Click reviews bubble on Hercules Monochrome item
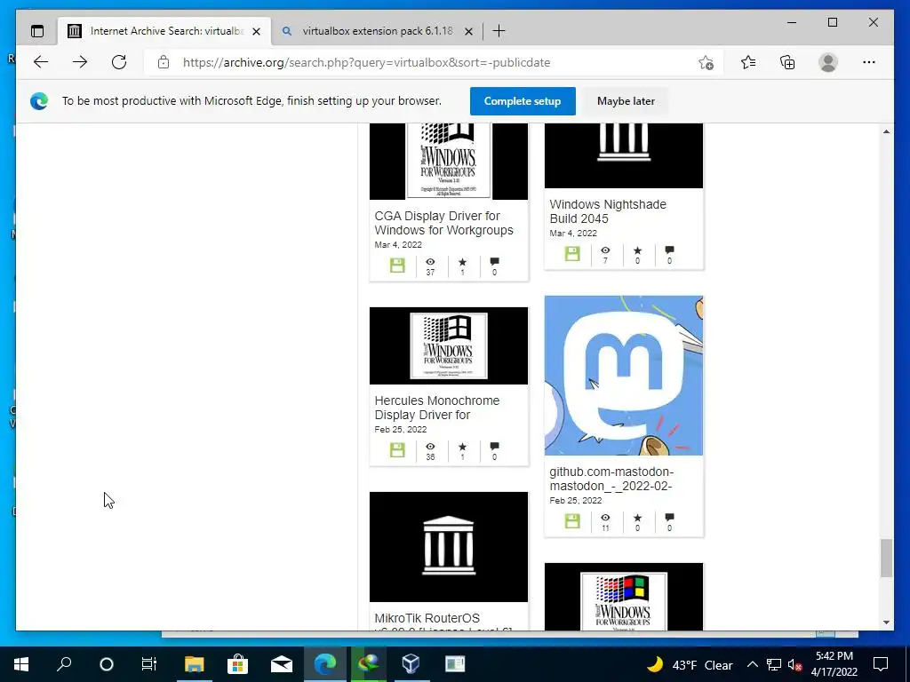The width and height of the screenshot is (910, 682). 494,447
